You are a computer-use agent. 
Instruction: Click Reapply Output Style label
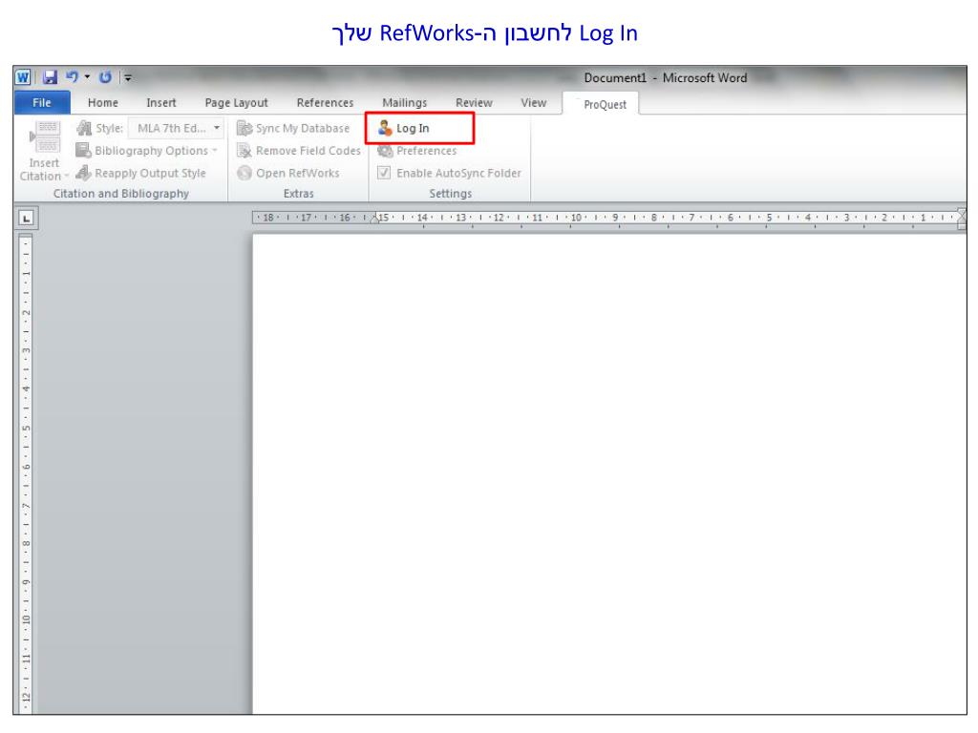(x=150, y=173)
